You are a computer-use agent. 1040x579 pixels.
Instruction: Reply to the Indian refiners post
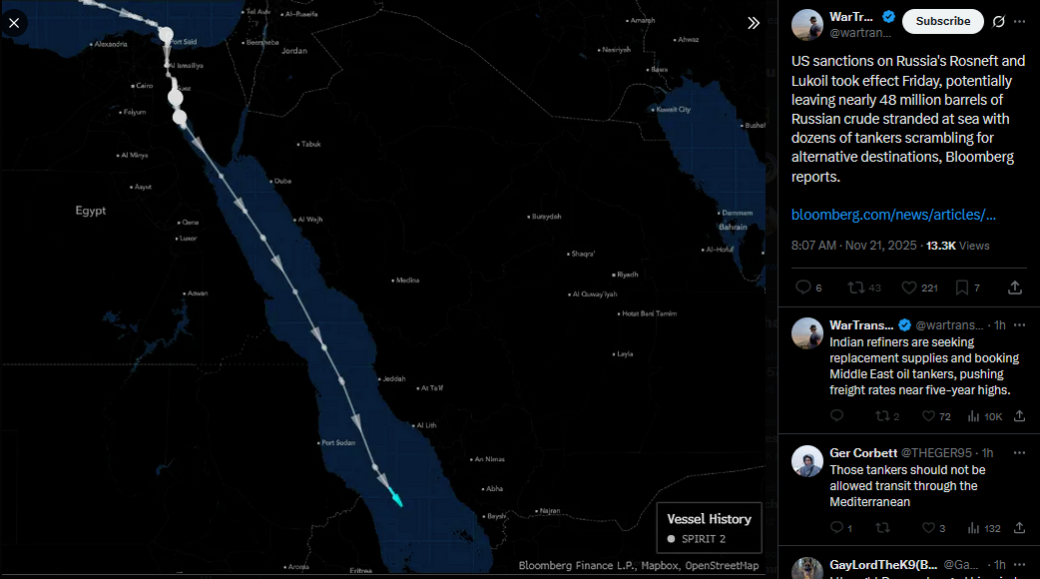pyautogui.click(x=837, y=416)
